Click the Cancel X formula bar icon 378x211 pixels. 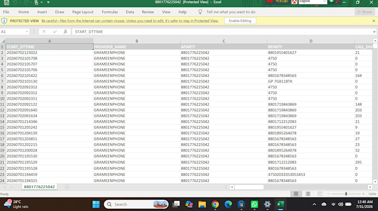43,32
